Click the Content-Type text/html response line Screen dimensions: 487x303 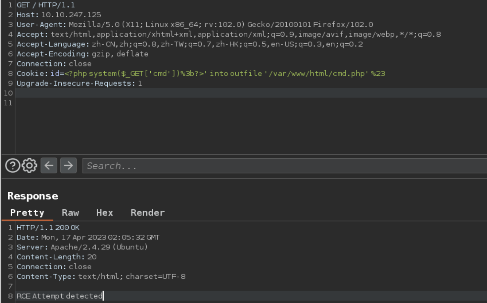(101, 277)
